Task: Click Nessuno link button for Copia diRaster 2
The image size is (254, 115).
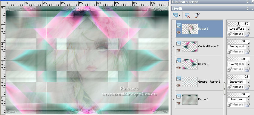Action: coord(236,52)
